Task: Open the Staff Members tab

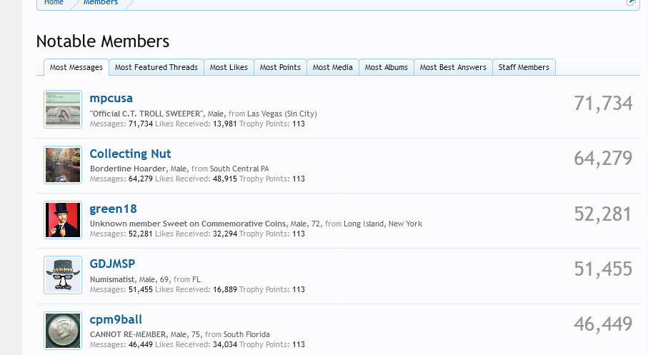Action: [524, 67]
